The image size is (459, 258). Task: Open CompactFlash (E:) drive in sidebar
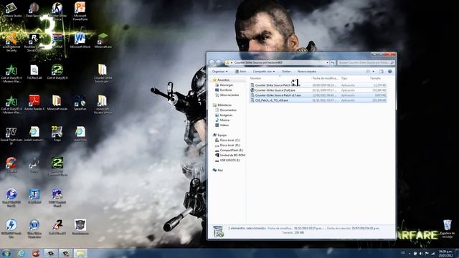pyautogui.click(x=228, y=150)
